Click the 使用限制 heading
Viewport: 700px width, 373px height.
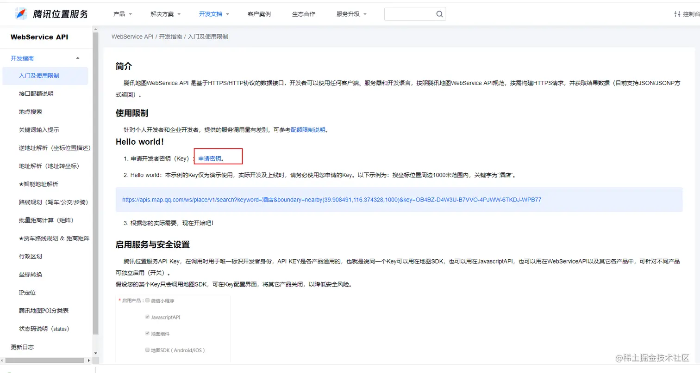tap(132, 113)
